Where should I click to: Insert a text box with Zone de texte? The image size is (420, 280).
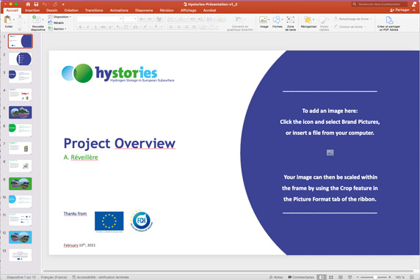[x=290, y=23]
